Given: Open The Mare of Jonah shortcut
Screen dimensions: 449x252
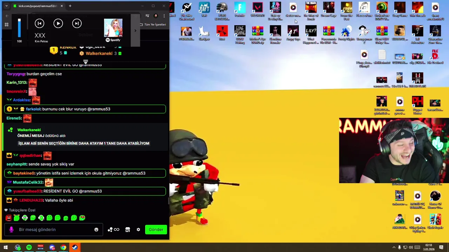Looking at the screenshot, I should pyautogui.click(x=311, y=11).
